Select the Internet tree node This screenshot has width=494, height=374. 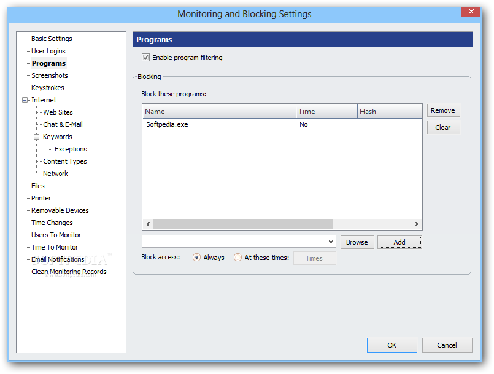pos(44,100)
